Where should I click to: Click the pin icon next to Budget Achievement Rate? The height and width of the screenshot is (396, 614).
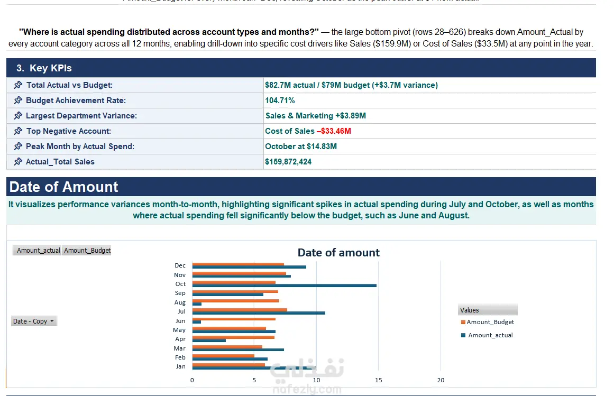pyautogui.click(x=18, y=100)
